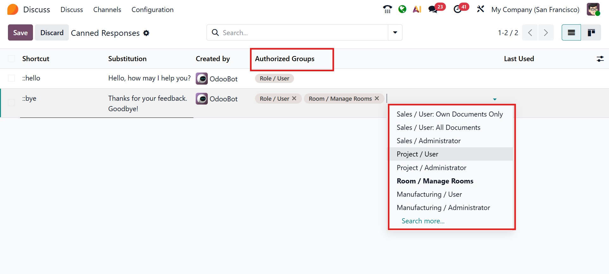609x274 pixels.
Task: Open the VoIP phone icon in the top bar
Action: 387,9
